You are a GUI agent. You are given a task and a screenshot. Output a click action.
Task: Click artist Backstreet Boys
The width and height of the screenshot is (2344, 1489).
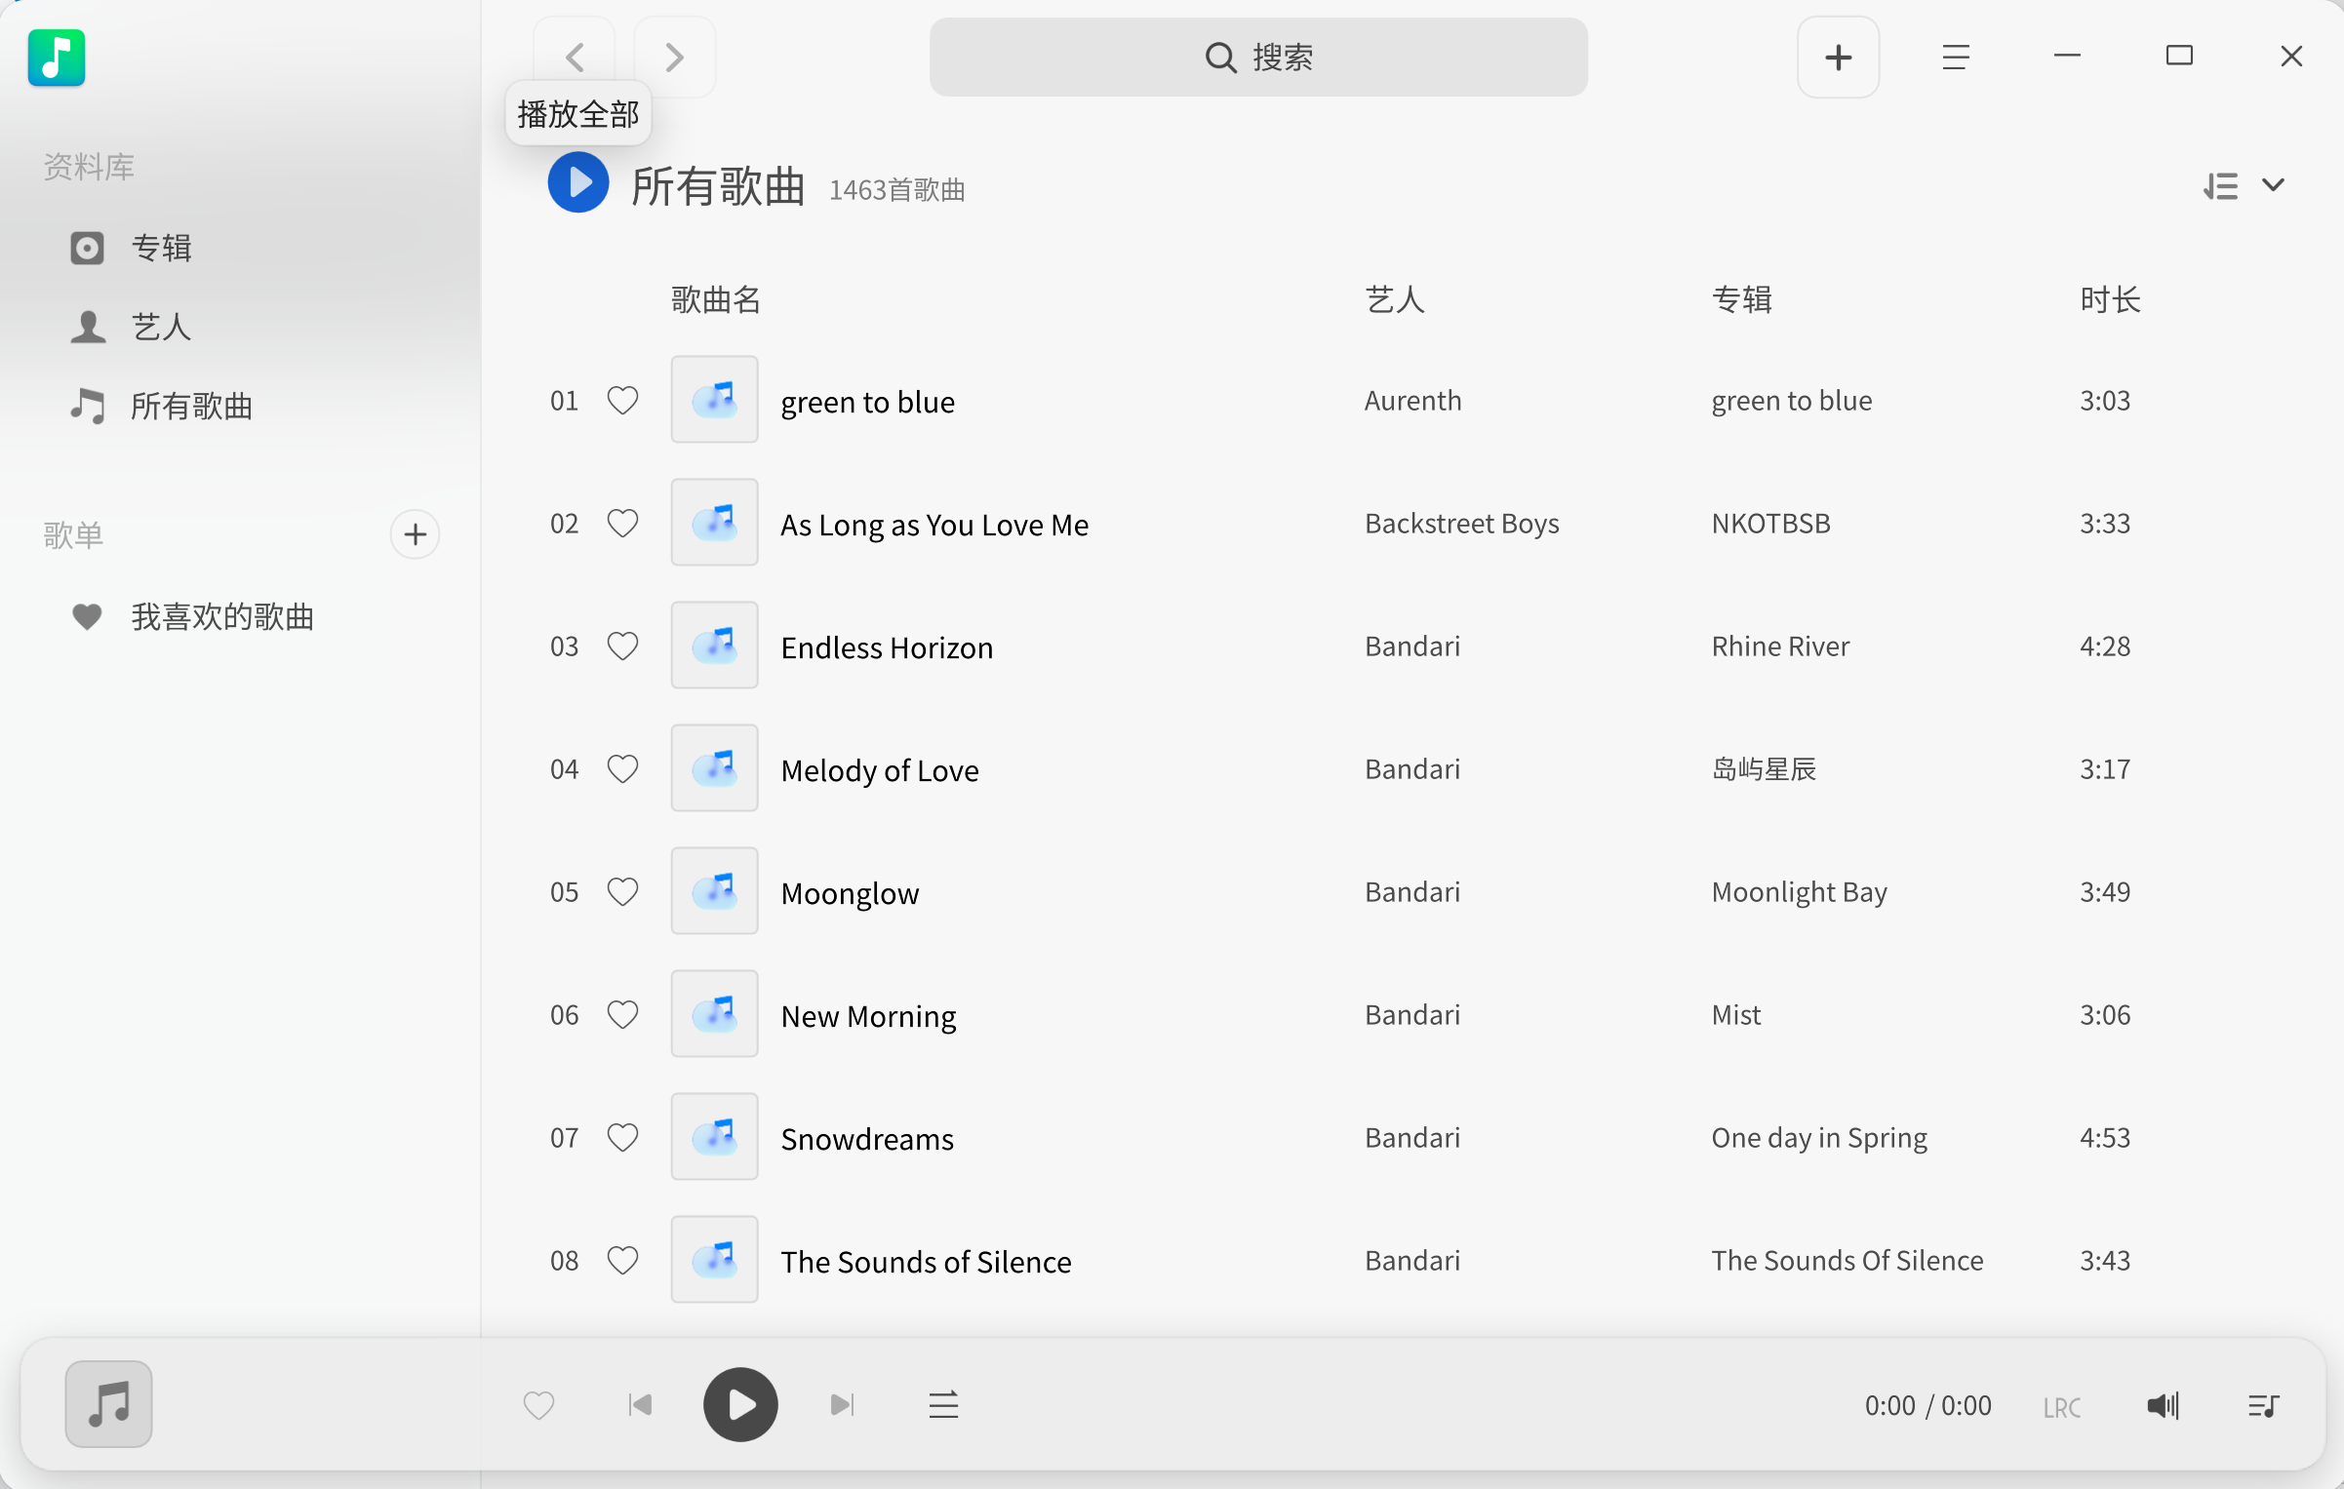tap(1461, 524)
